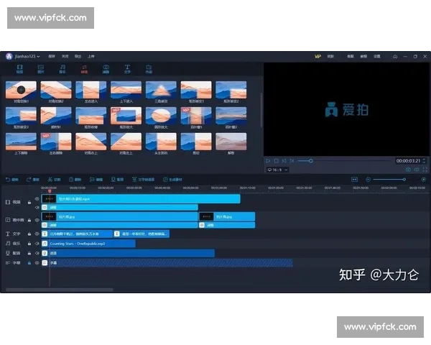Screen dimensions: 431x345
Task: Click the home icon in title bar
Action: (x=395, y=56)
